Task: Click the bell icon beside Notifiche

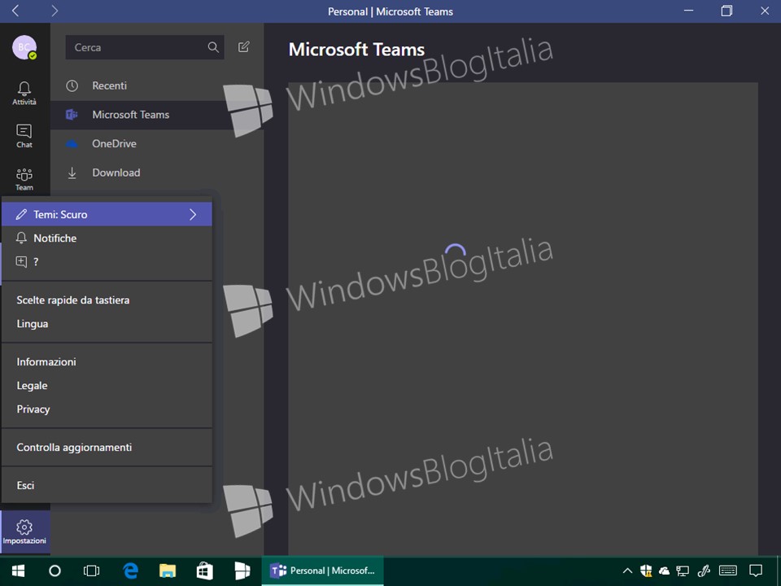Action: (21, 238)
